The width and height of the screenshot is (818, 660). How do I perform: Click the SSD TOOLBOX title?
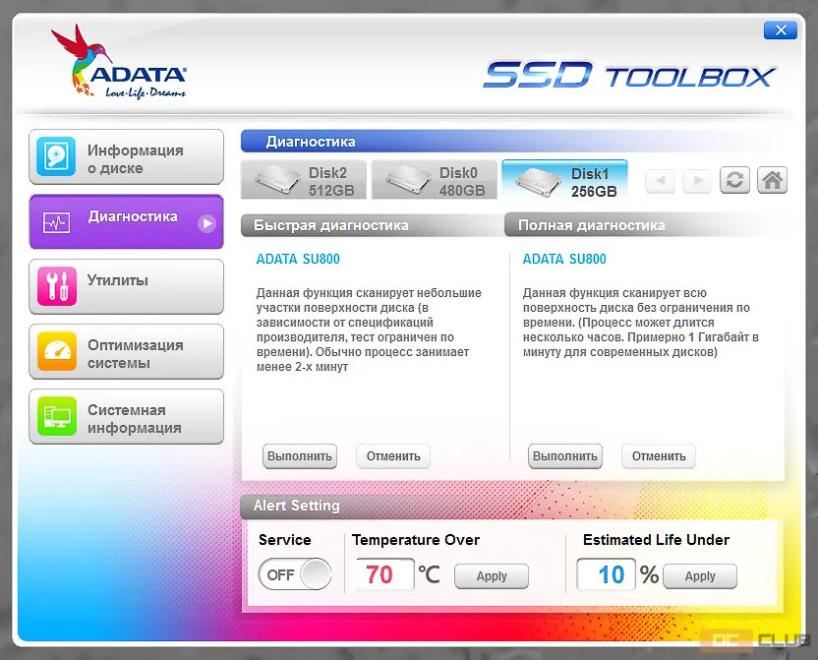629,75
